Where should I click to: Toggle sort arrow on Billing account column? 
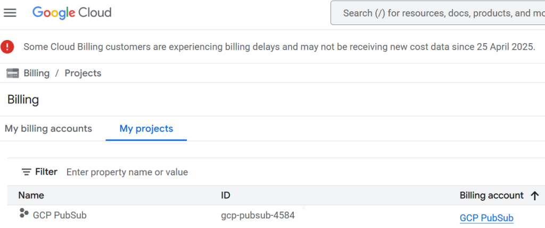coord(535,196)
